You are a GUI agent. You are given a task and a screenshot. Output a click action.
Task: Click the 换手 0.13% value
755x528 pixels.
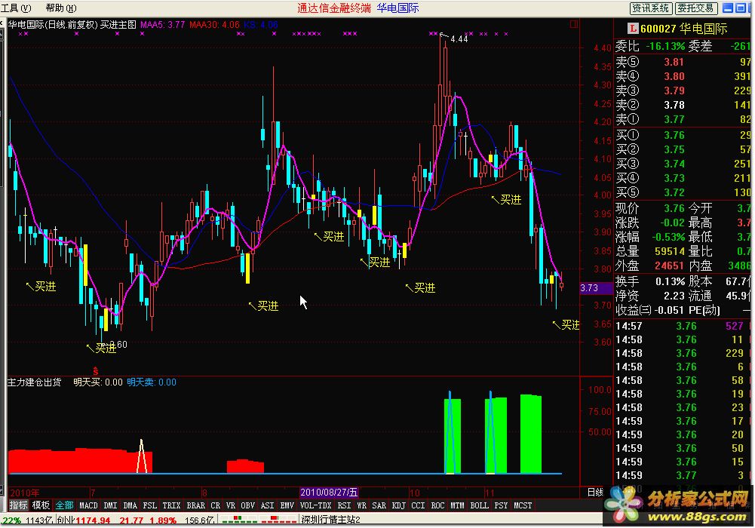[670, 281]
